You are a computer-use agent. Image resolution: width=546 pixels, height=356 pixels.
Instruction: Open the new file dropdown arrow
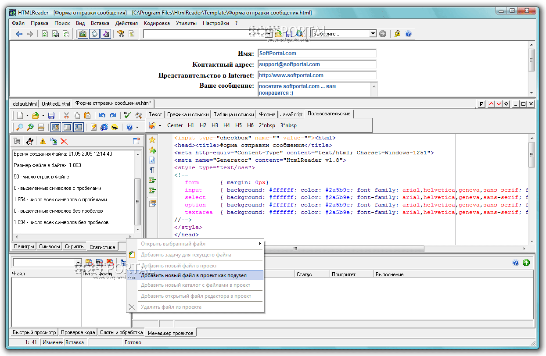pyautogui.click(x=27, y=115)
